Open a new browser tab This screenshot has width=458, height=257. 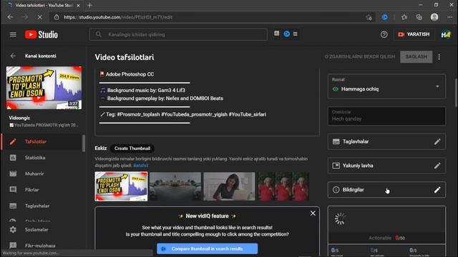(x=89, y=5)
